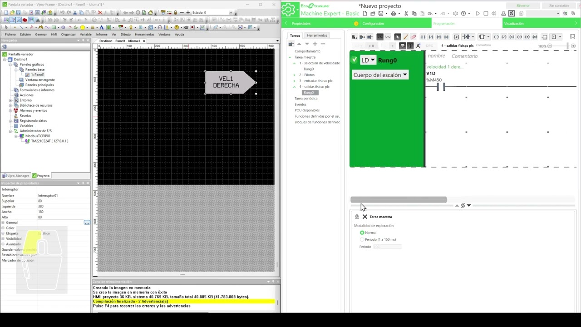581x327 pixels.
Task: Collapse the Tarea maestra tree node
Action: pos(290,57)
